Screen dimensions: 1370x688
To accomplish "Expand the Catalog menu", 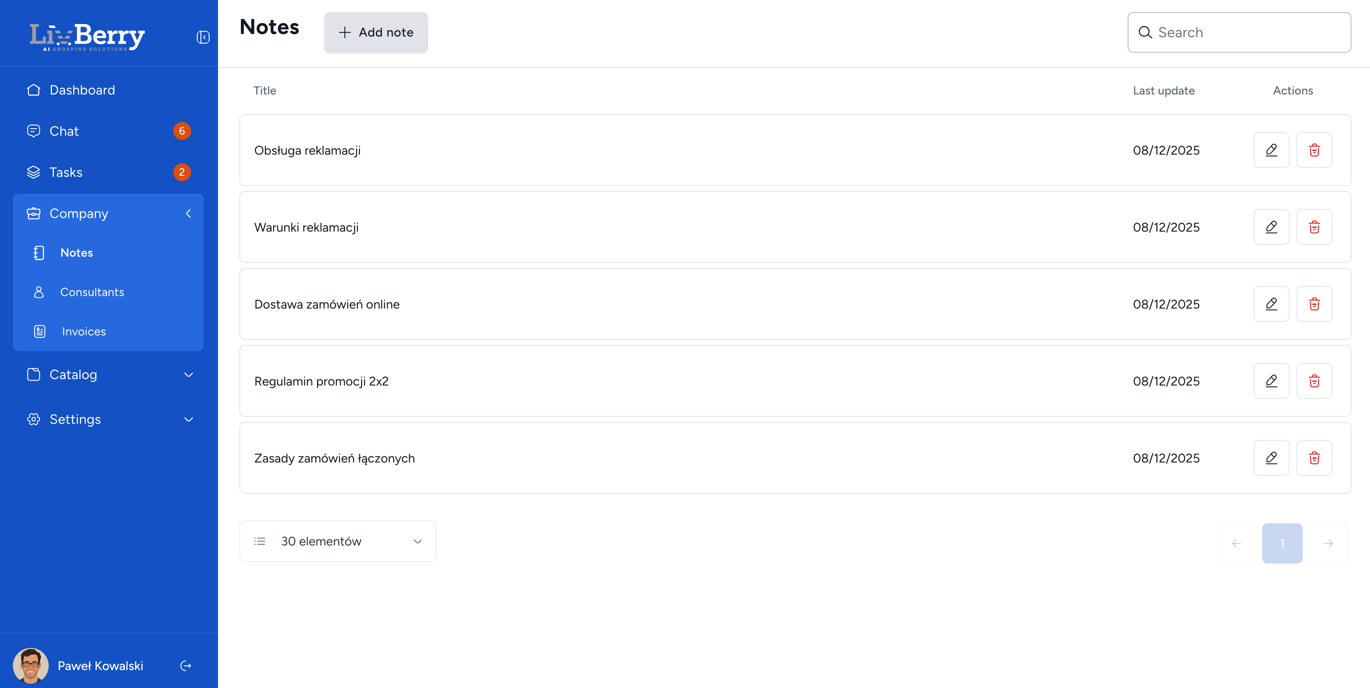I will pos(188,374).
